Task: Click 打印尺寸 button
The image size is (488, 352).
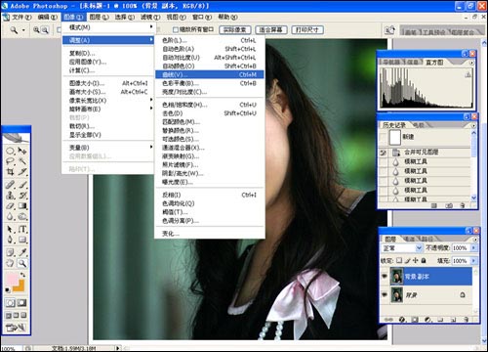Action: pos(307,30)
